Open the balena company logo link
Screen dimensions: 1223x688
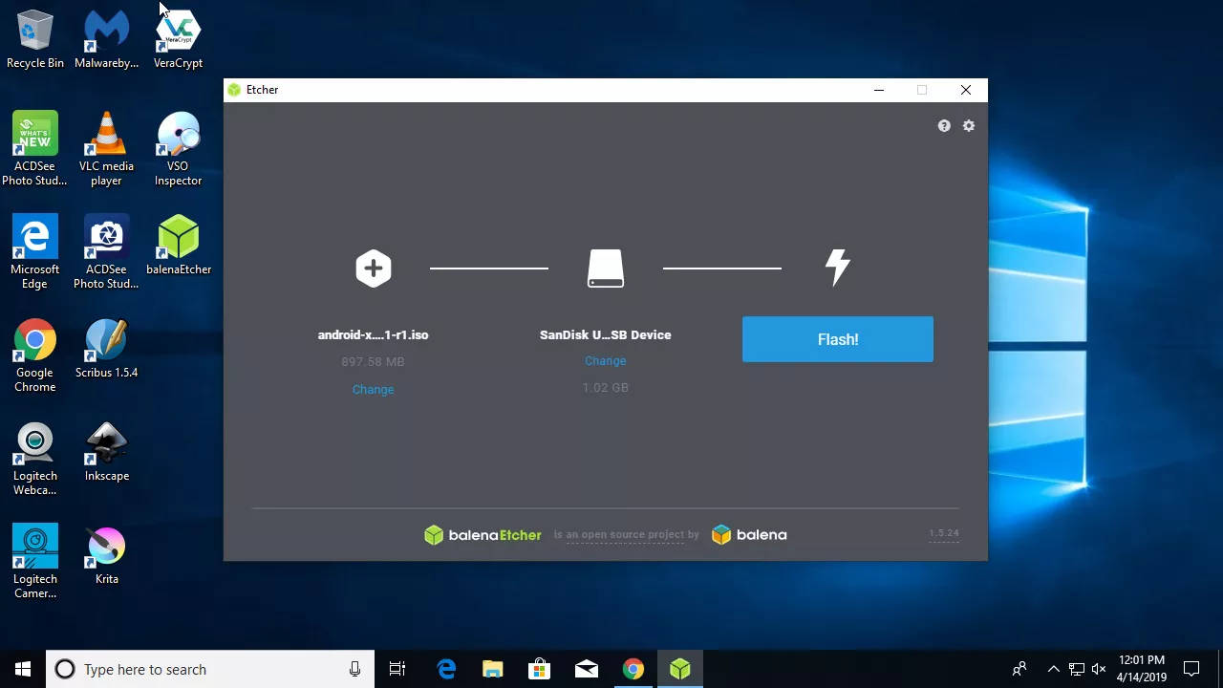pyautogui.click(x=749, y=535)
